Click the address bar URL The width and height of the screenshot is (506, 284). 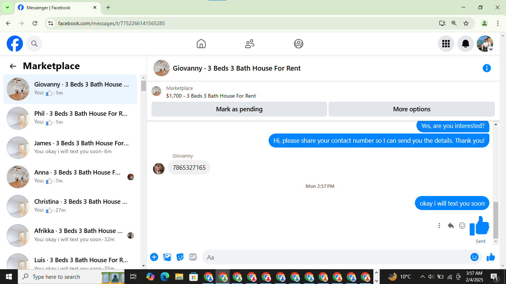pyautogui.click(x=111, y=23)
